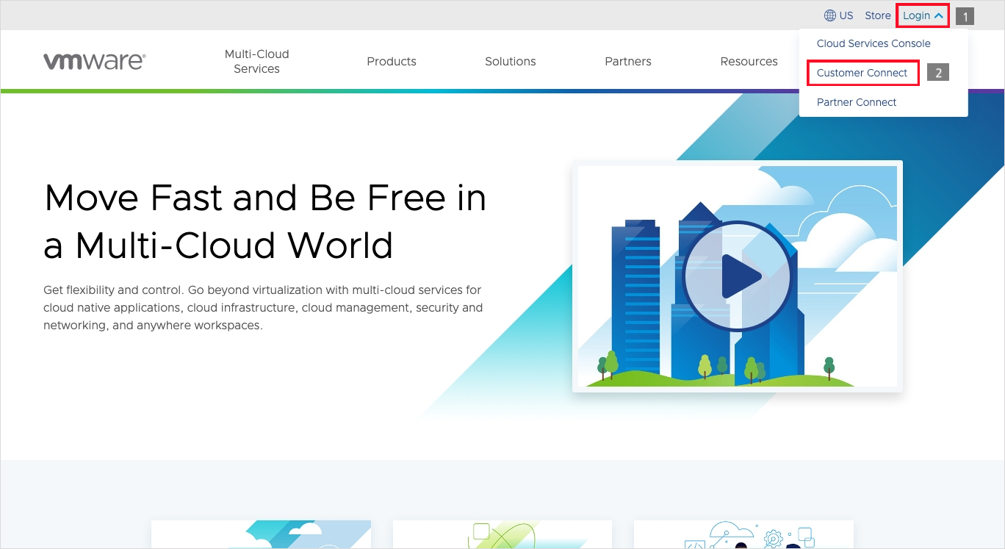Open the Store link

pyautogui.click(x=878, y=15)
